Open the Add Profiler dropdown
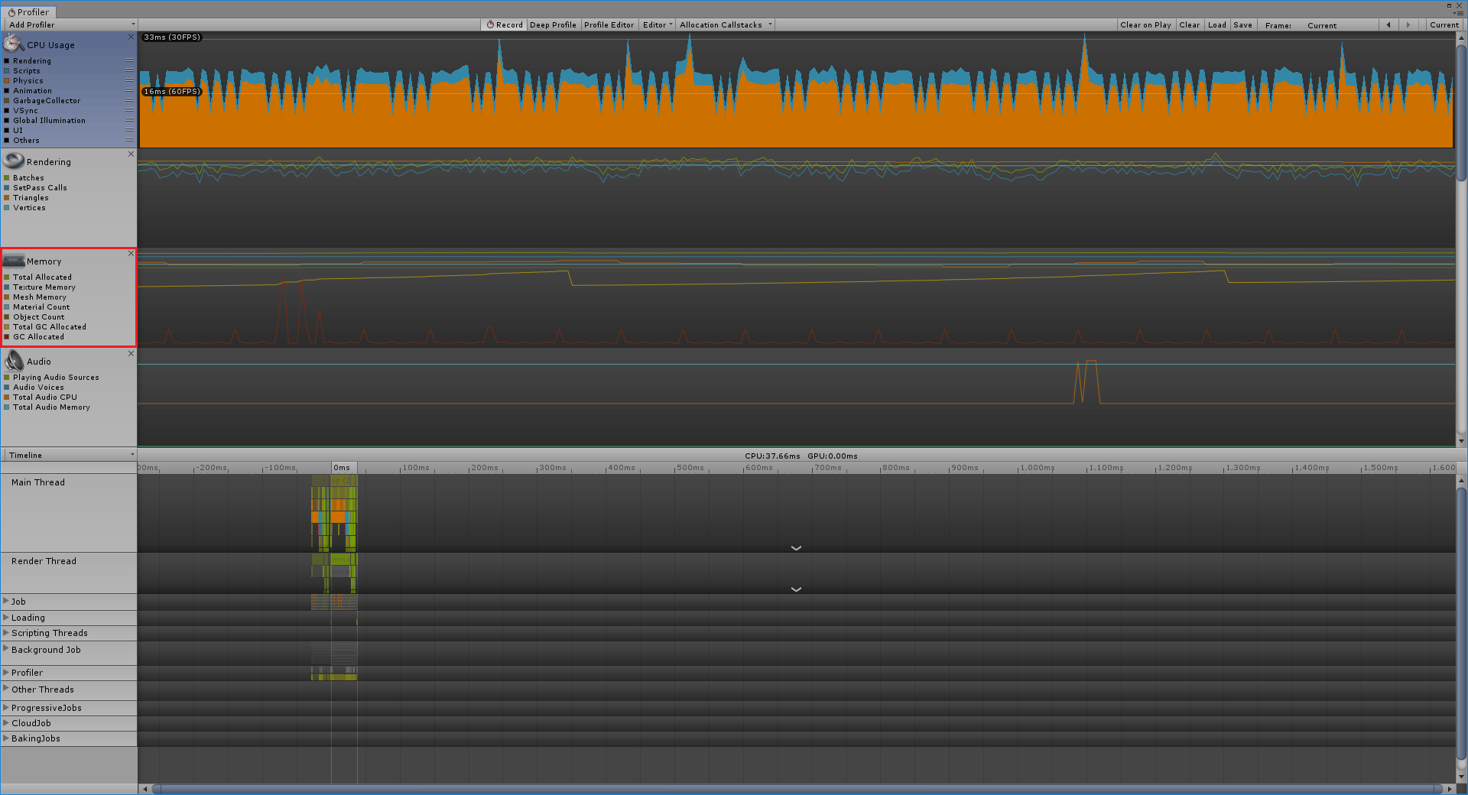 point(69,25)
